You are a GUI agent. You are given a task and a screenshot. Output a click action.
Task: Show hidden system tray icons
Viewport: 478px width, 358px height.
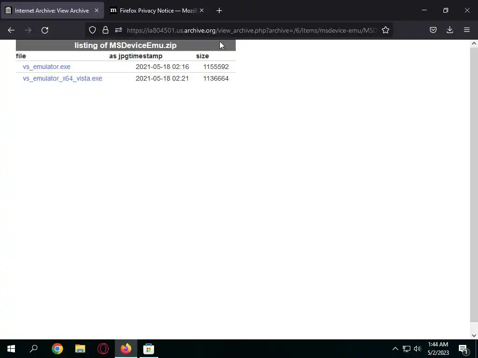[x=395, y=349]
